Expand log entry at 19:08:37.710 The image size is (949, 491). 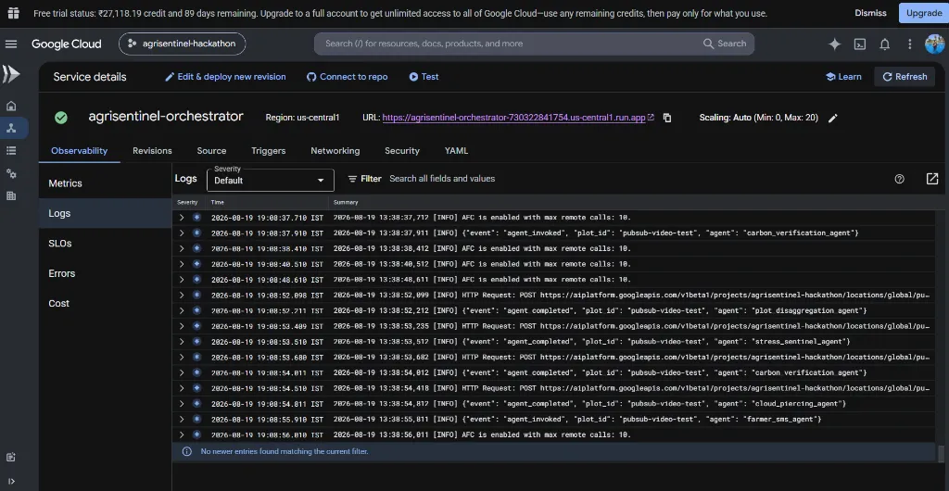click(x=181, y=217)
